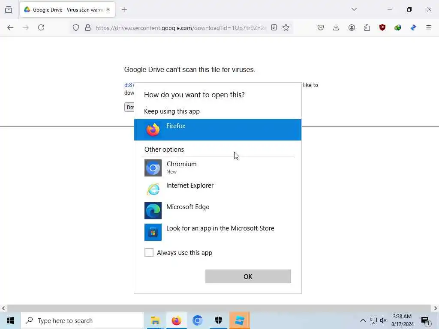
Task: Toggle reader view icon
Action: (274, 27)
